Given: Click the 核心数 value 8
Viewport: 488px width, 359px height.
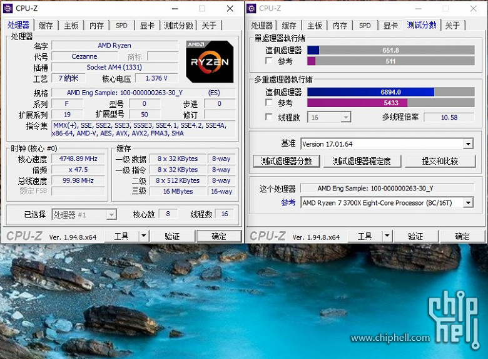Looking at the screenshot, I should pyautogui.click(x=168, y=214).
